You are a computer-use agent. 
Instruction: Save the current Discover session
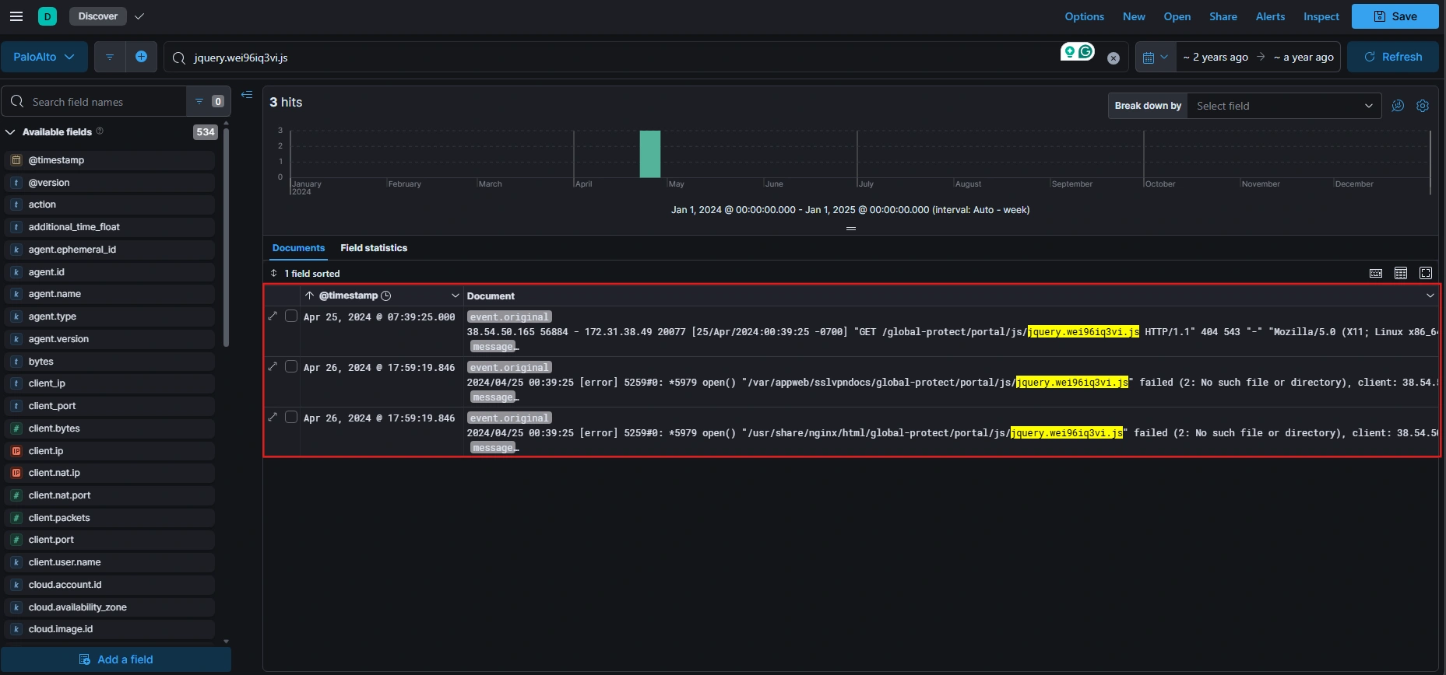[1395, 16]
